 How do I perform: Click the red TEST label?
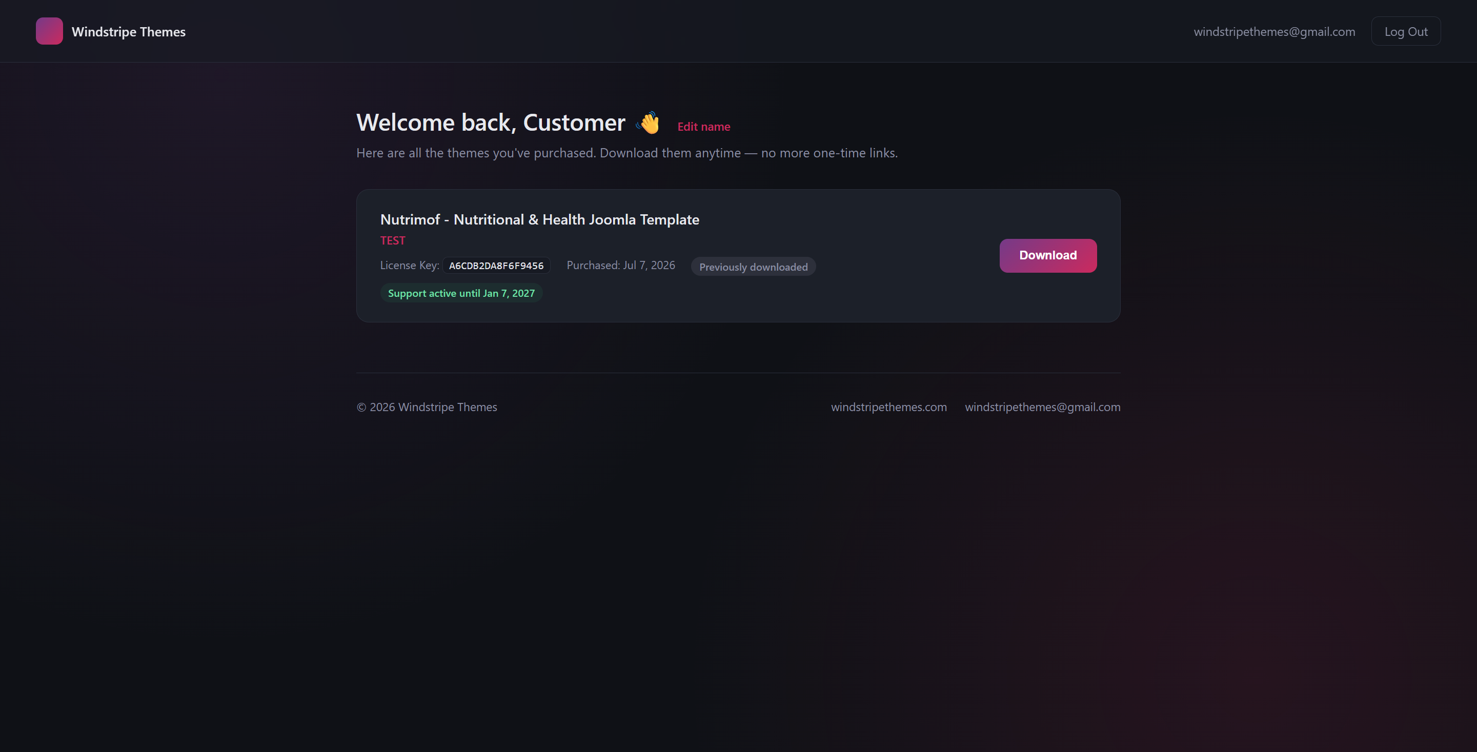pyautogui.click(x=393, y=241)
